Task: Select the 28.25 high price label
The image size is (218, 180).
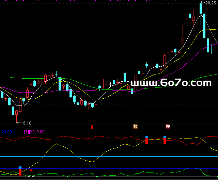Action: (211, 2)
